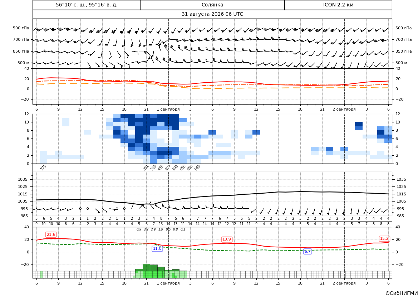Click the 3.2 precipitation amount value

tap(146, 229)
